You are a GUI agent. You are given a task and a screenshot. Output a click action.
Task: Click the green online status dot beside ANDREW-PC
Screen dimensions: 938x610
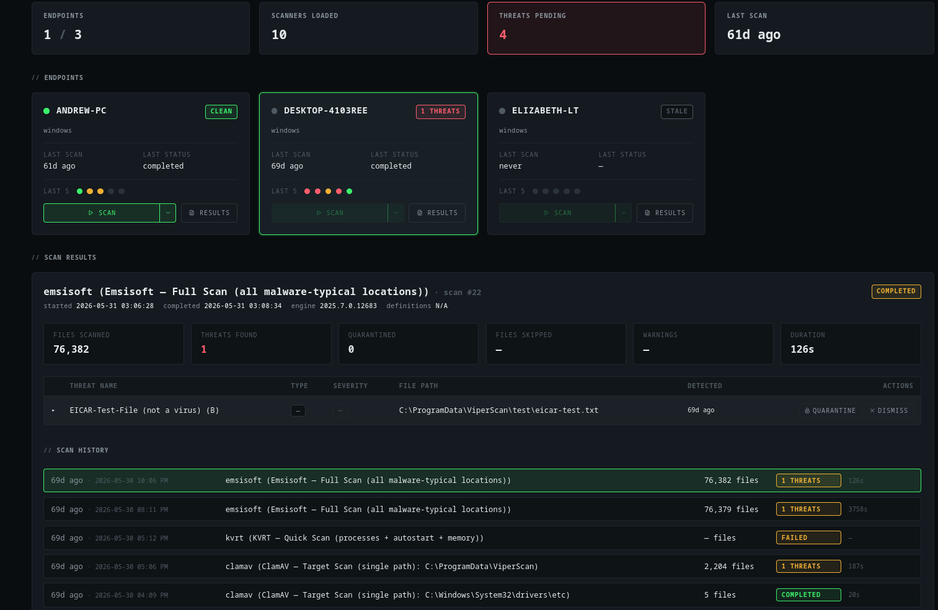[x=46, y=111]
